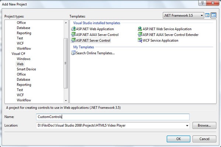The image size is (221, 147).
Task: Click the Browse... button
Action: pos(204,125)
